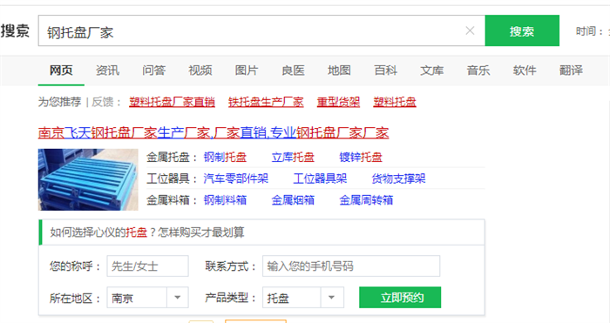Open the 钢制托盘 link
This screenshot has height=323, width=610.
click(225, 157)
